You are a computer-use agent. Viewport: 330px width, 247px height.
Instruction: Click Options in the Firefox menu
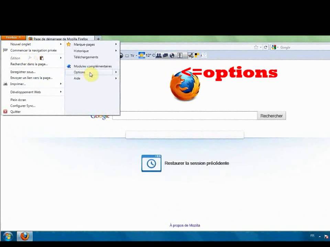pyautogui.click(x=79, y=72)
